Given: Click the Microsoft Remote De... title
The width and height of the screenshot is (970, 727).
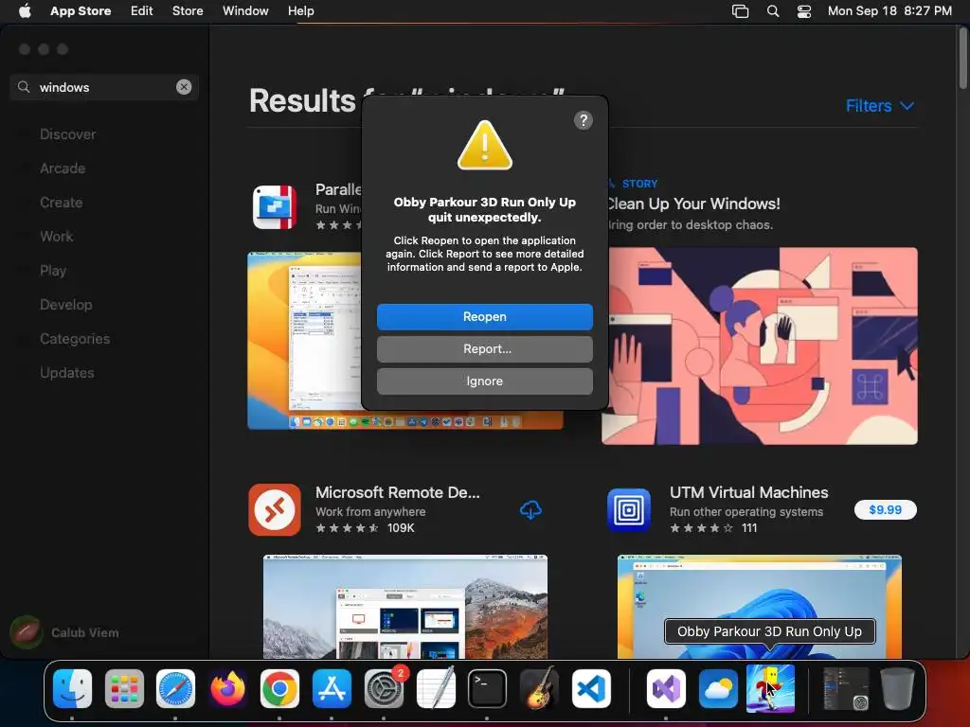Looking at the screenshot, I should click(398, 492).
